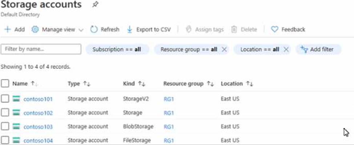Click the plus Add icon

(8, 29)
